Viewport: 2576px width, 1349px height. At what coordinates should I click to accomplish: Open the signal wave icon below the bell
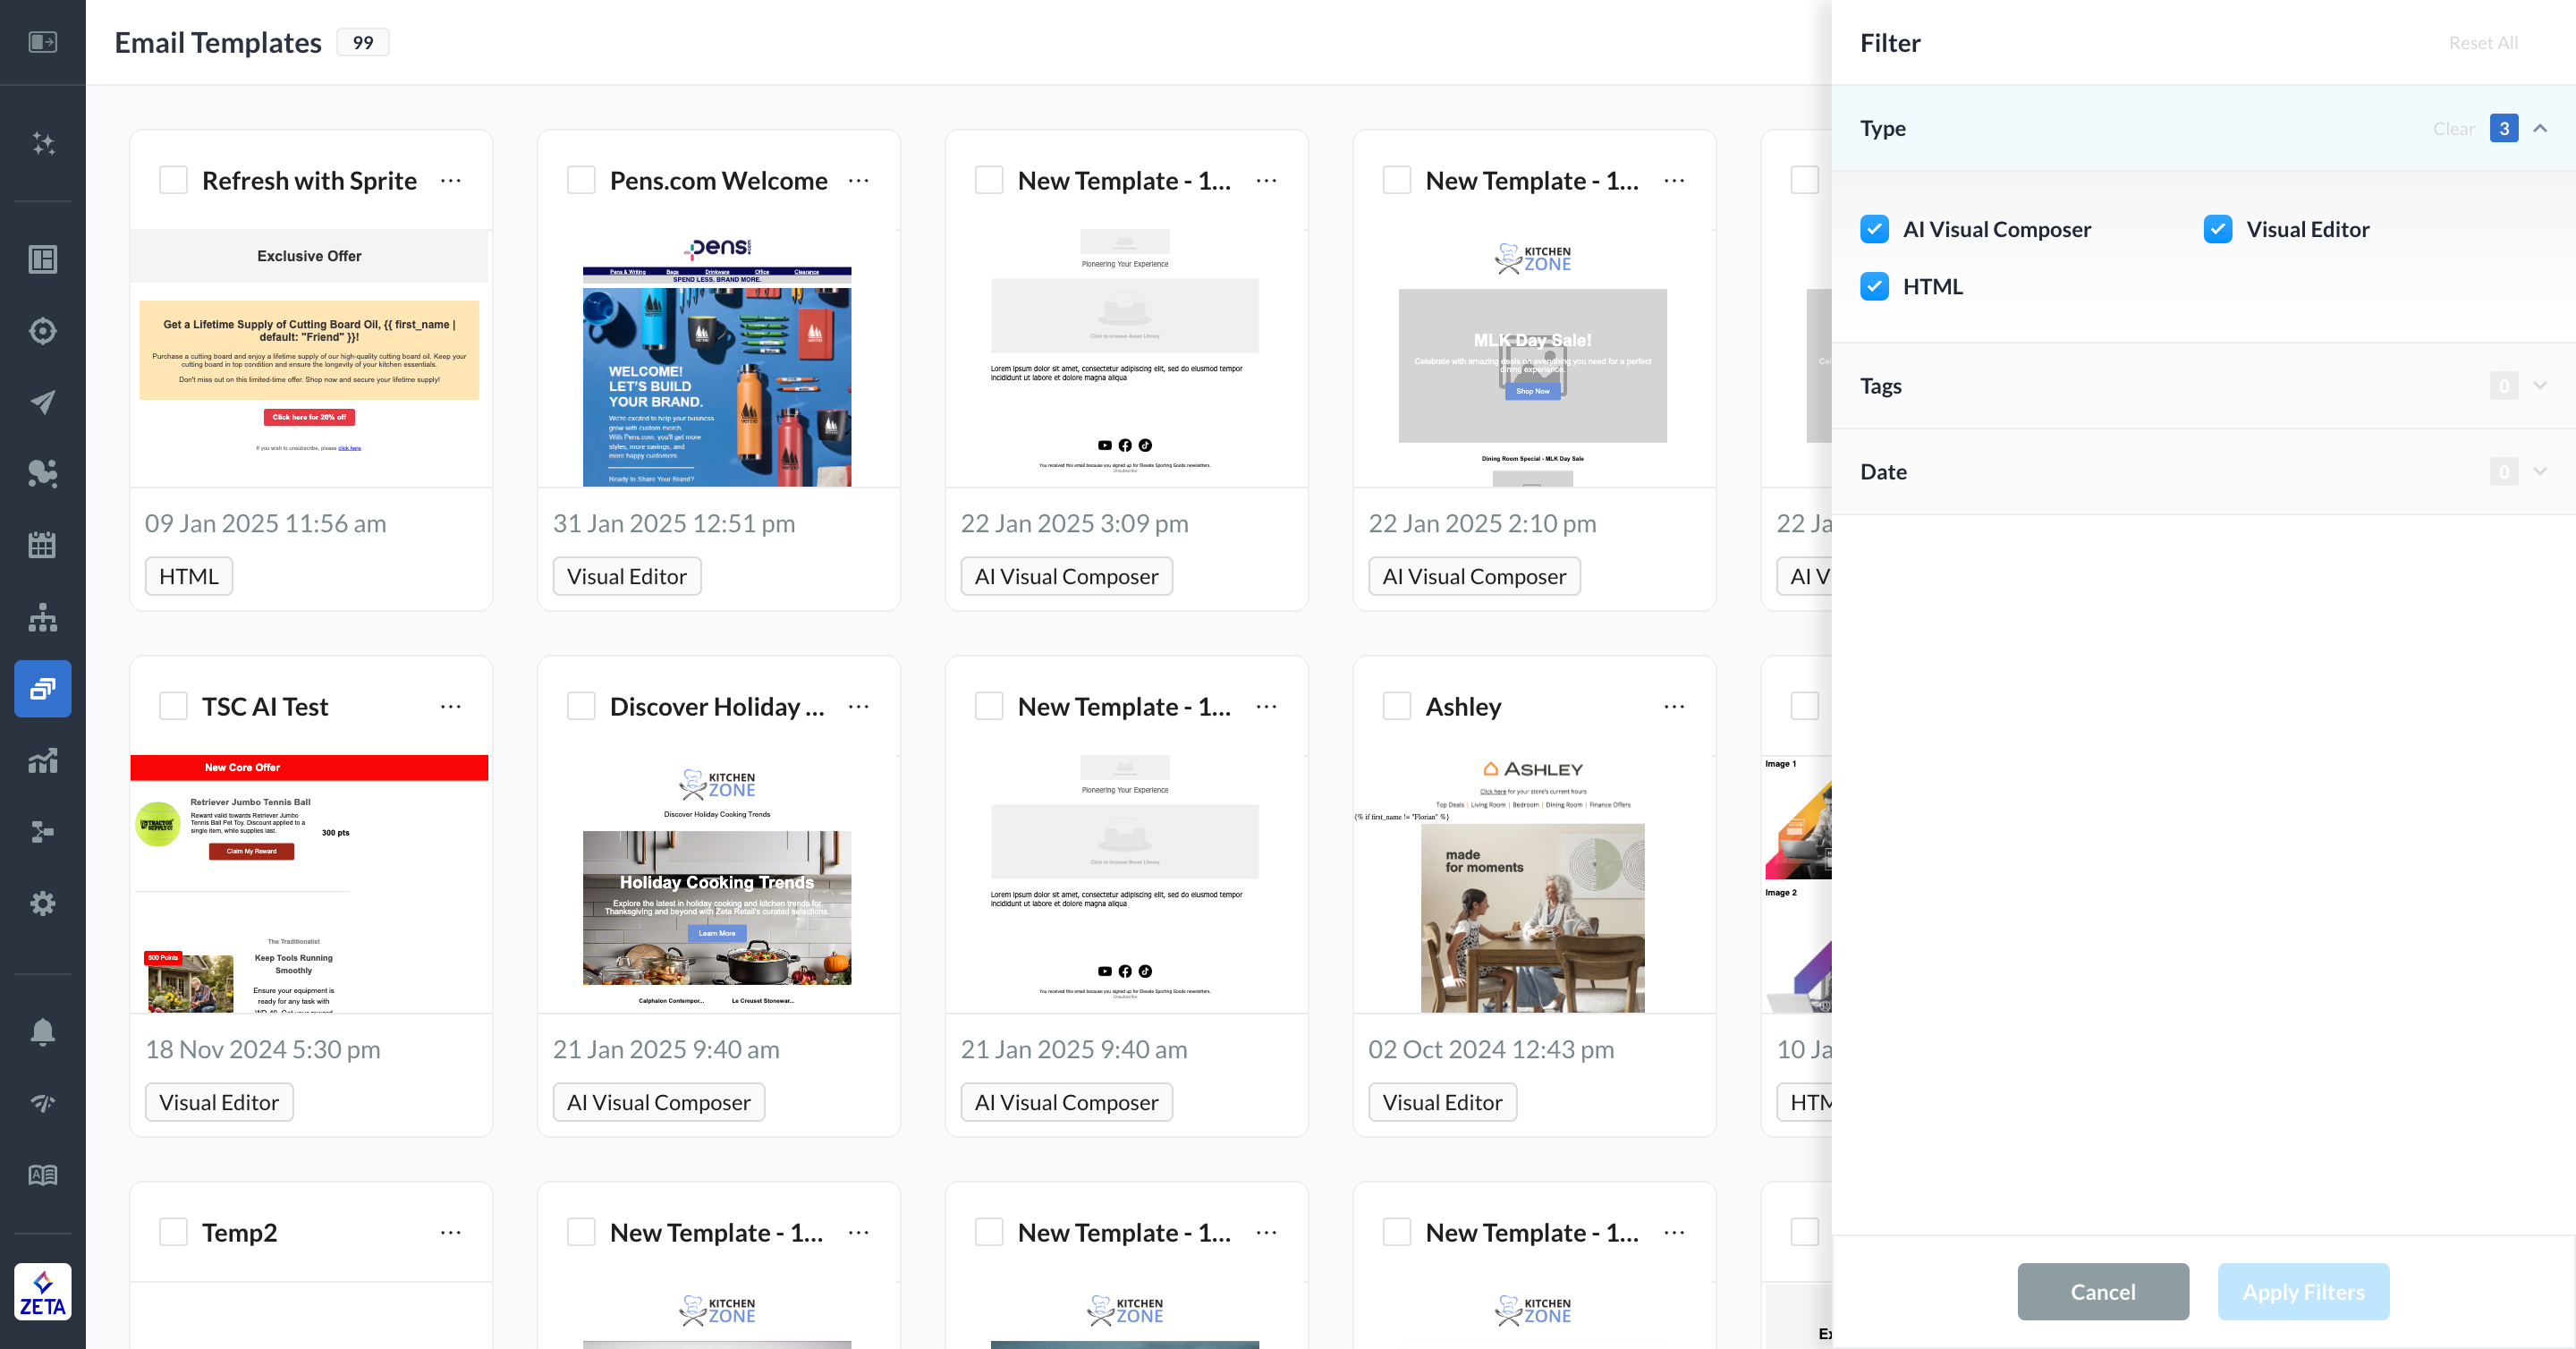[42, 1103]
